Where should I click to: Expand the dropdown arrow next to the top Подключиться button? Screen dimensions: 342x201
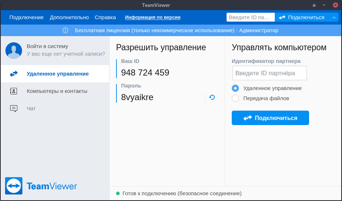pos(334,17)
